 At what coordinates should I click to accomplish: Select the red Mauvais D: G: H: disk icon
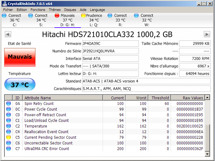(57, 15)
